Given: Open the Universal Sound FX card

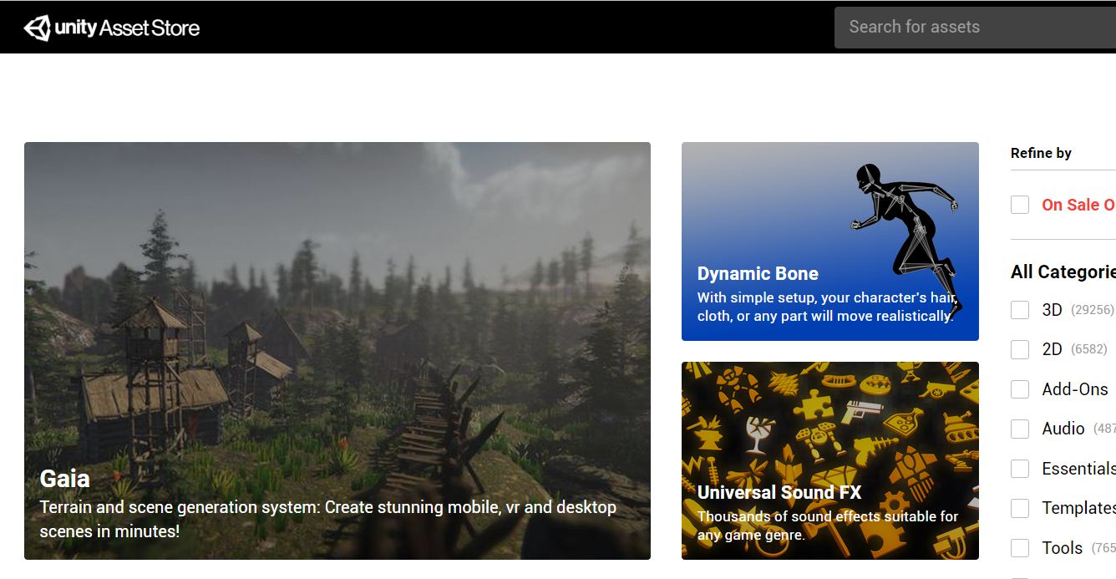Looking at the screenshot, I should click(830, 460).
